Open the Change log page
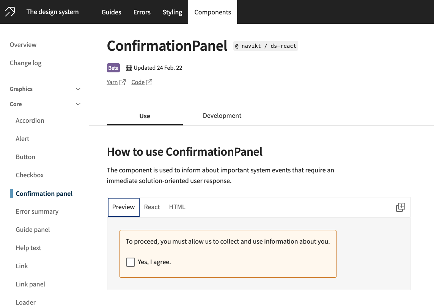Image resolution: width=434 pixels, height=305 pixels. [26, 63]
